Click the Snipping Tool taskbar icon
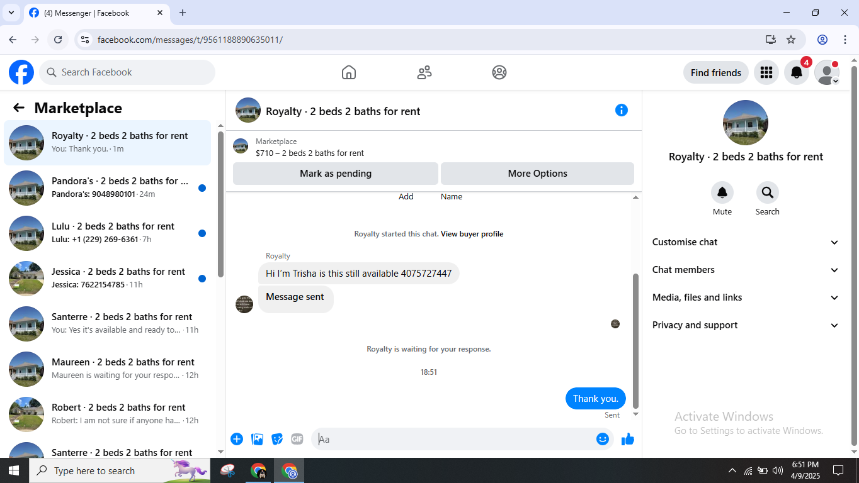This screenshot has height=483, width=859. 228,470
